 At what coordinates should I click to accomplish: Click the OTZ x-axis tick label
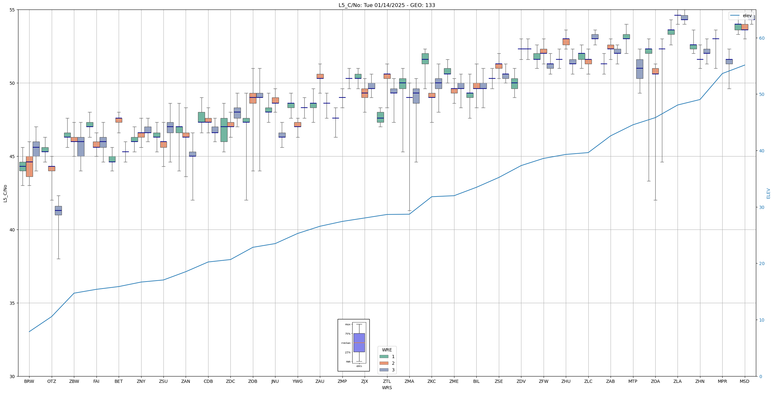(x=51, y=381)
